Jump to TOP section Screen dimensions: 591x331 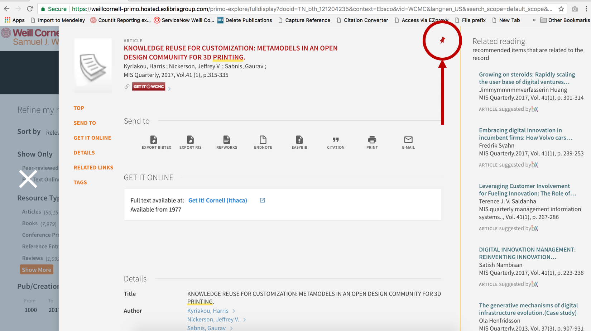tap(79, 108)
